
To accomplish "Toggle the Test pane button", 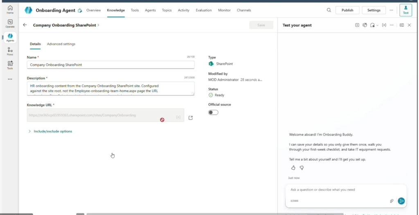I will (x=405, y=10).
